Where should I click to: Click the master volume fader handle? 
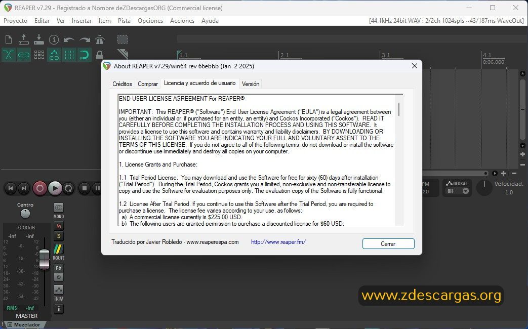coord(44,259)
